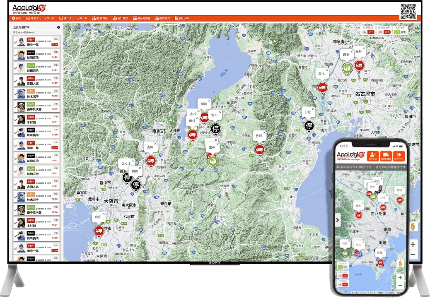This screenshot has width=430, height=303.
Task: Click the green package marker under 白石
Action: (347, 68)
